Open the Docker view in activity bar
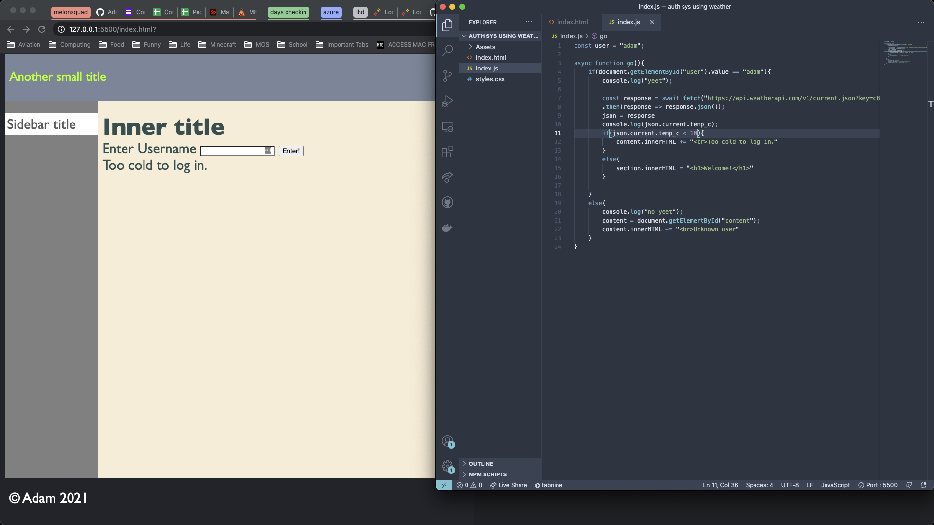The height and width of the screenshot is (525, 934). tap(447, 227)
